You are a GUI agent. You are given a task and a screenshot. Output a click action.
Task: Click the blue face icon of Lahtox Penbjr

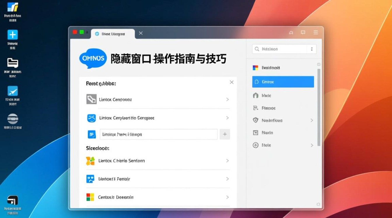tap(90, 179)
